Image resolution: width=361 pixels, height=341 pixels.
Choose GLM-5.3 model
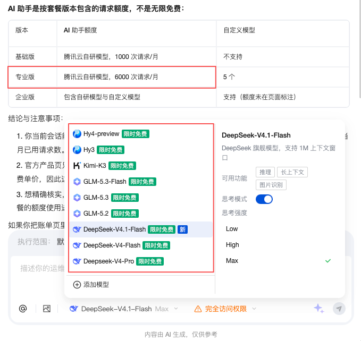click(x=141, y=198)
